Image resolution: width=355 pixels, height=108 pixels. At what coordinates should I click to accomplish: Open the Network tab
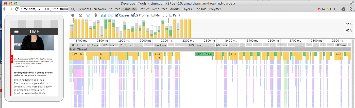[x=100, y=9]
